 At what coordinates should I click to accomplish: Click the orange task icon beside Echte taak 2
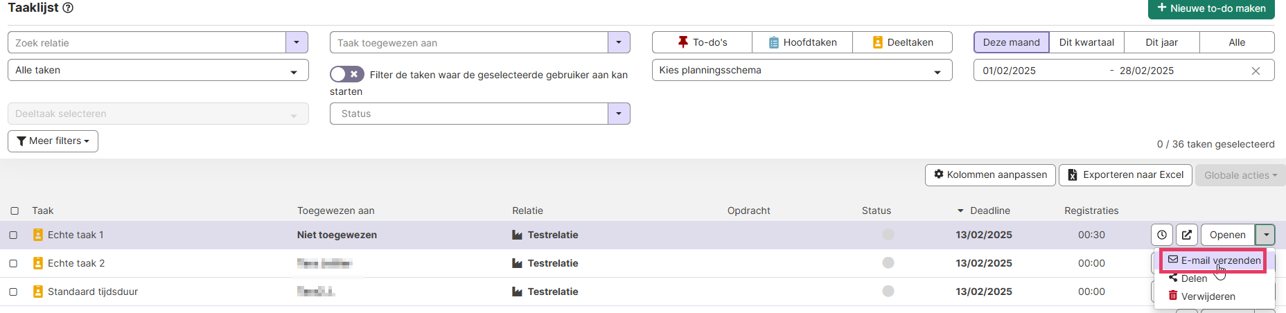pos(38,263)
